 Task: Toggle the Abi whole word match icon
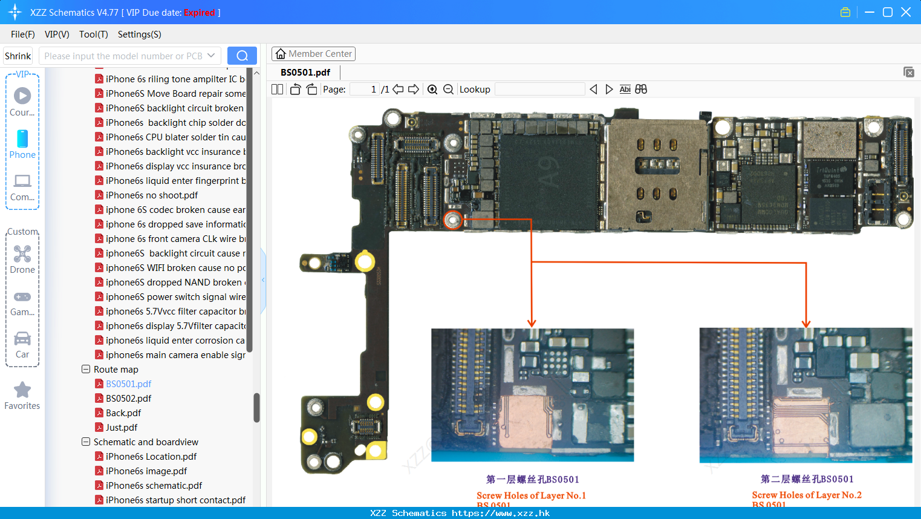pos(625,89)
